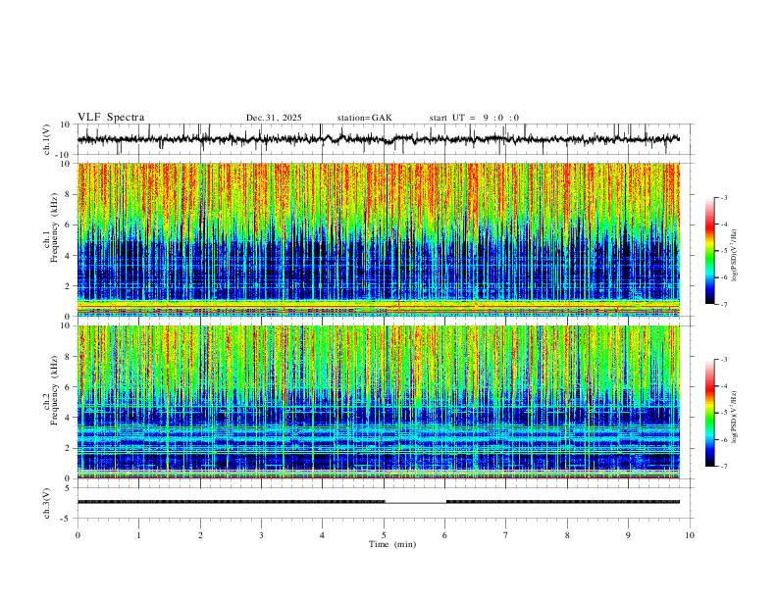The width and height of the screenshot is (777, 600).
Task: Select the "ch.1(V)" waveform axis label
Action: coord(47,139)
